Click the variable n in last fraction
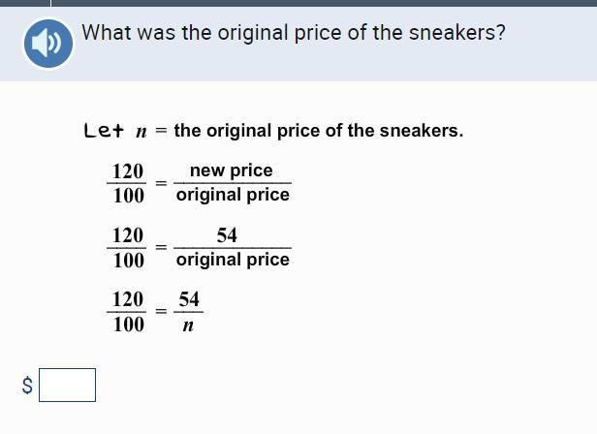The height and width of the screenshot is (434, 597). [x=188, y=325]
